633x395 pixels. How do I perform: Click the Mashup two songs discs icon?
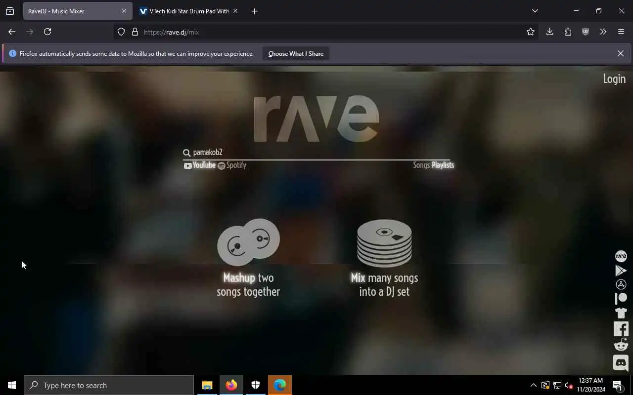[248, 242]
